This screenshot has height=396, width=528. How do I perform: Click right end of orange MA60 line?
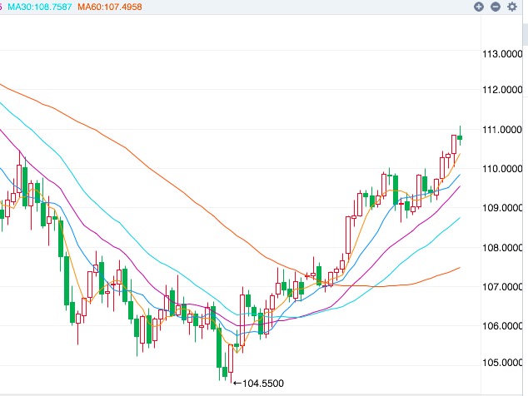click(459, 268)
